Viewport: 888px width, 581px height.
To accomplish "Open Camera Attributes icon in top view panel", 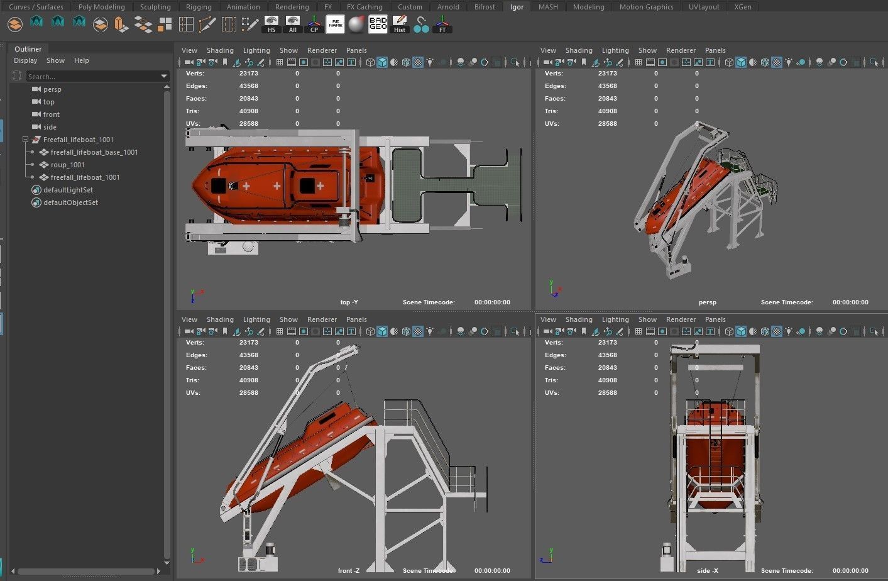I will coord(212,62).
